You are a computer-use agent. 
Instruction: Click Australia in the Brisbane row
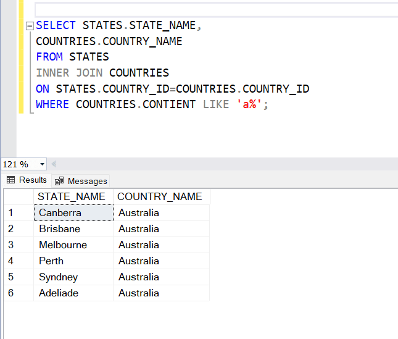point(162,229)
